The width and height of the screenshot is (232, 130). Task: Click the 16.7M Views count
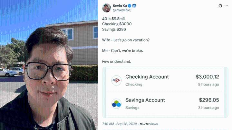[149, 124]
